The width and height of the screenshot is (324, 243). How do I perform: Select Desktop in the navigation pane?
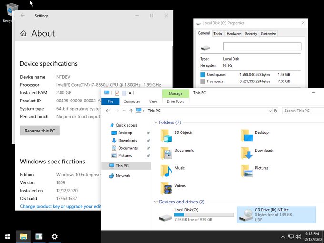pos(121,133)
